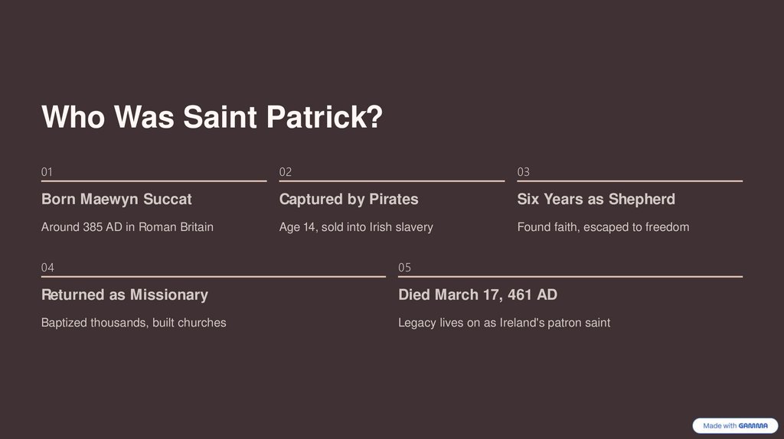Click the "Legacy lives on as Ireland's patron saint" text

pos(505,323)
